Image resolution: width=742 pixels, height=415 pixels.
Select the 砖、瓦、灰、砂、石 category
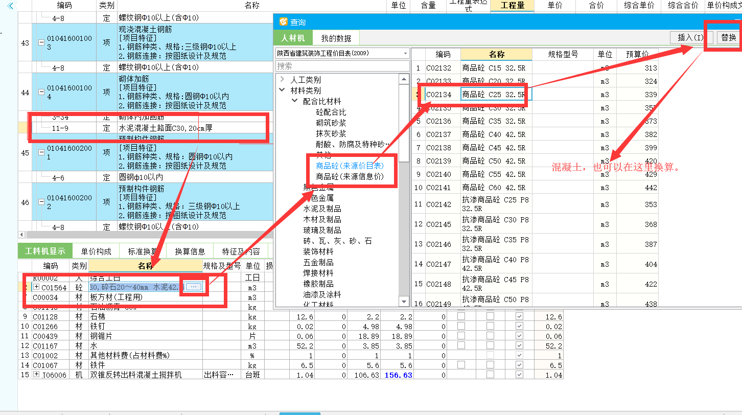click(337, 241)
